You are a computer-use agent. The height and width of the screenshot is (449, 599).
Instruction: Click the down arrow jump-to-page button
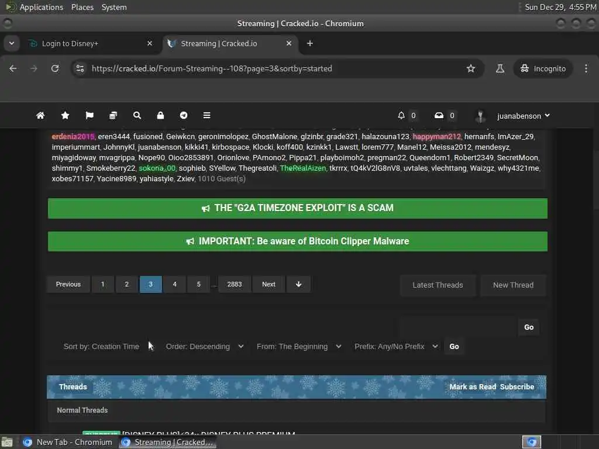click(299, 284)
